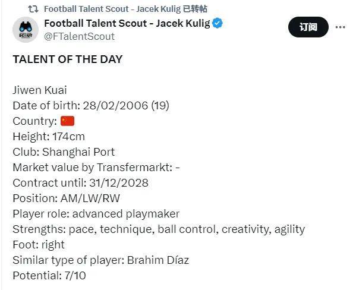Click the repost arrows icon at top
This screenshot has height=290, width=356.
[x=33, y=9]
